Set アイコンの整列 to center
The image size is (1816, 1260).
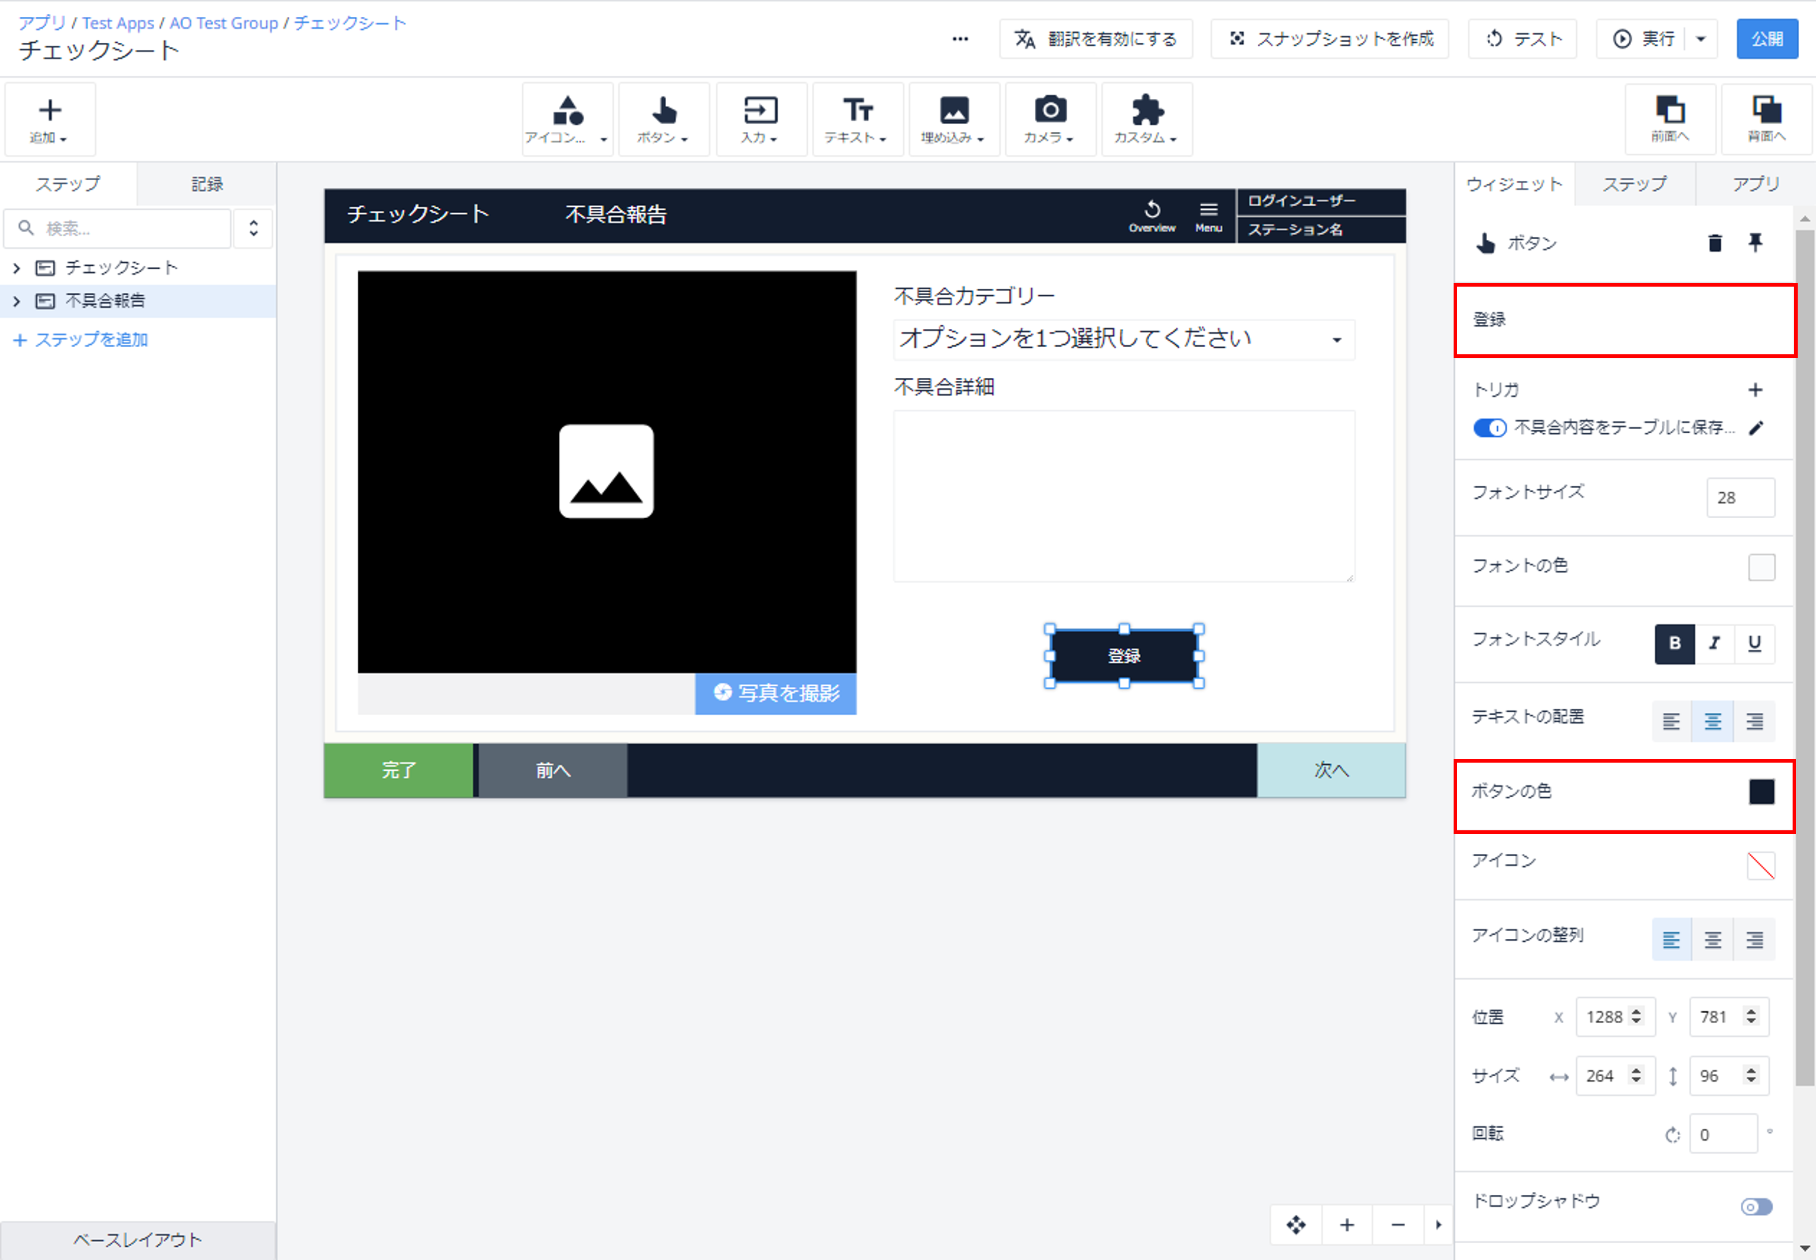click(1713, 939)
